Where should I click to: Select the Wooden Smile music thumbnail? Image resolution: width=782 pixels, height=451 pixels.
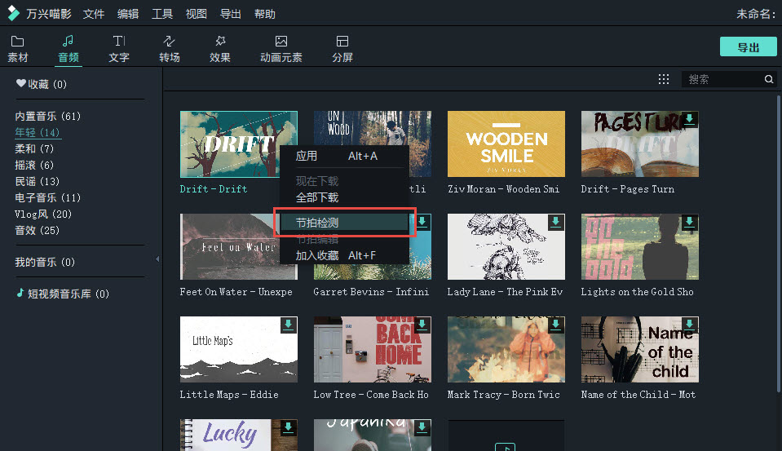tap(506, 144)
